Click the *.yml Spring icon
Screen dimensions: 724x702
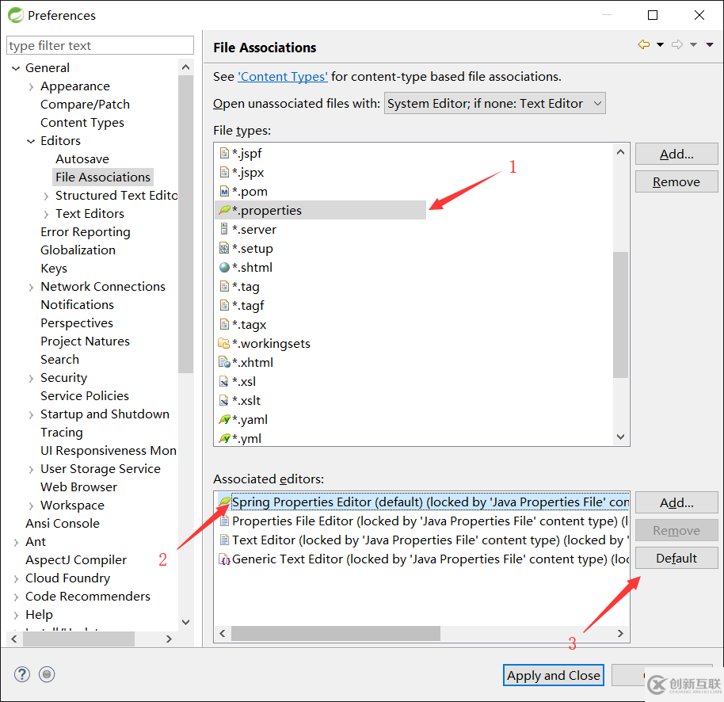point(224,438)
